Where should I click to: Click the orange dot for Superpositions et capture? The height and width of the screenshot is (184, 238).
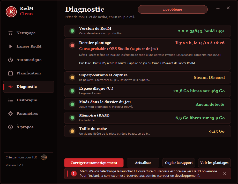point(72,77)
